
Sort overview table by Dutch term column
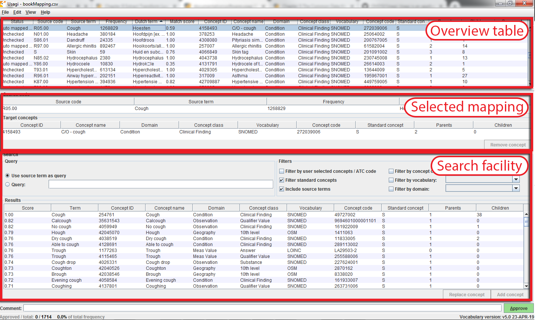149,22
